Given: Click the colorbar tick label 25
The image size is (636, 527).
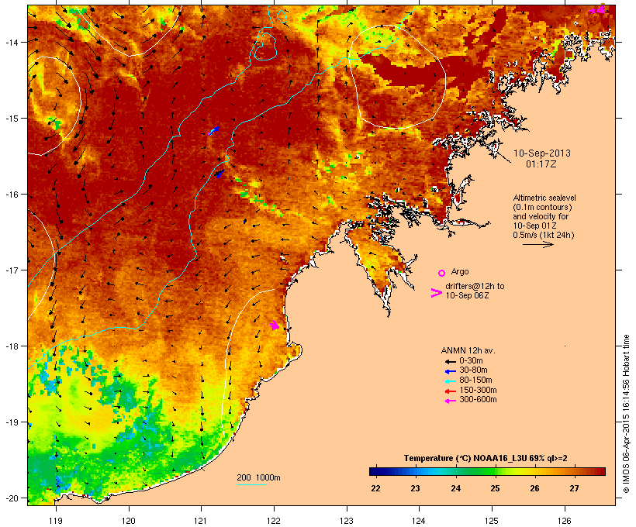Looking at the screenshot, I should click(x=495, y=488).
